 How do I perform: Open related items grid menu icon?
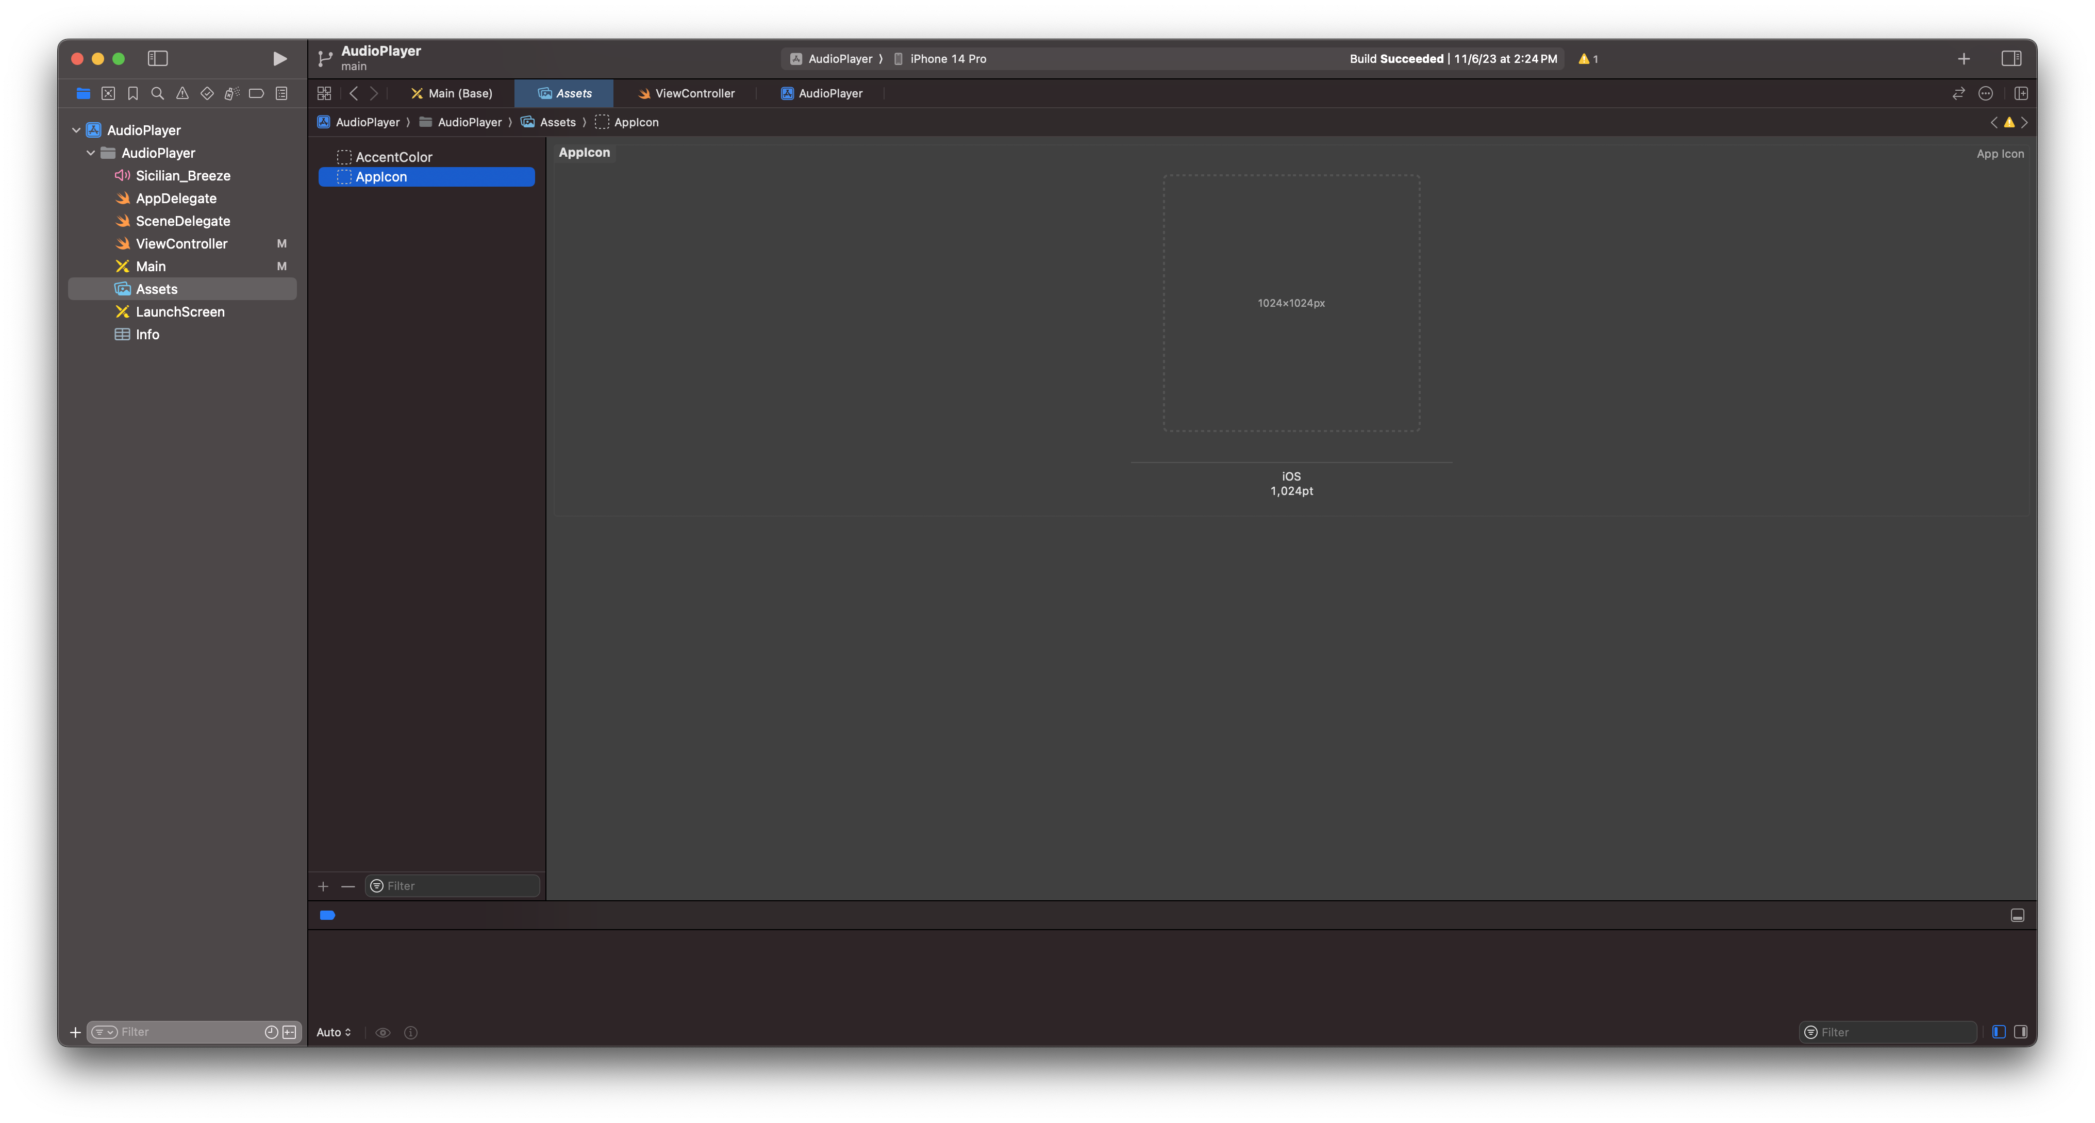tap(324, 93)
